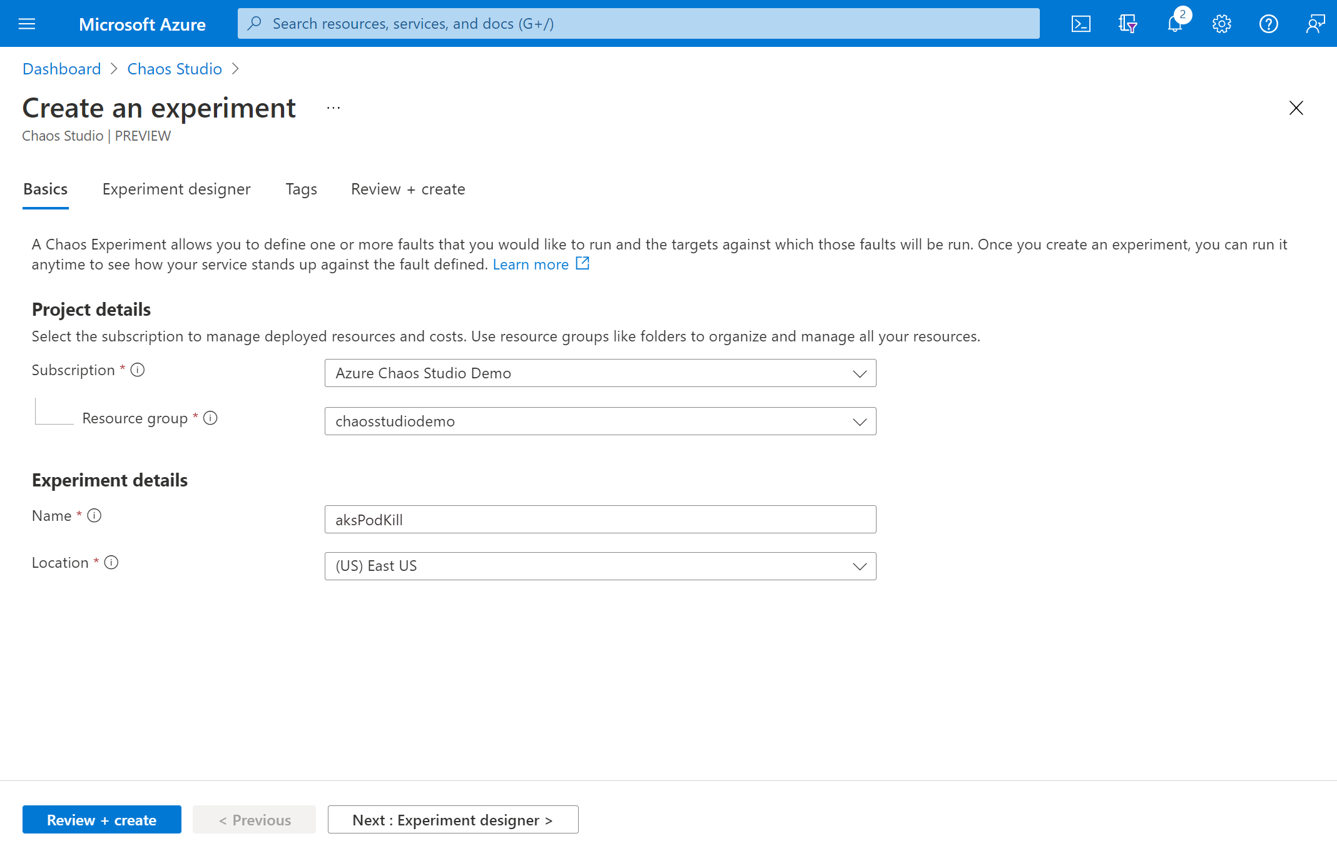Click the portal menu hamburger icon

[28, 23]
